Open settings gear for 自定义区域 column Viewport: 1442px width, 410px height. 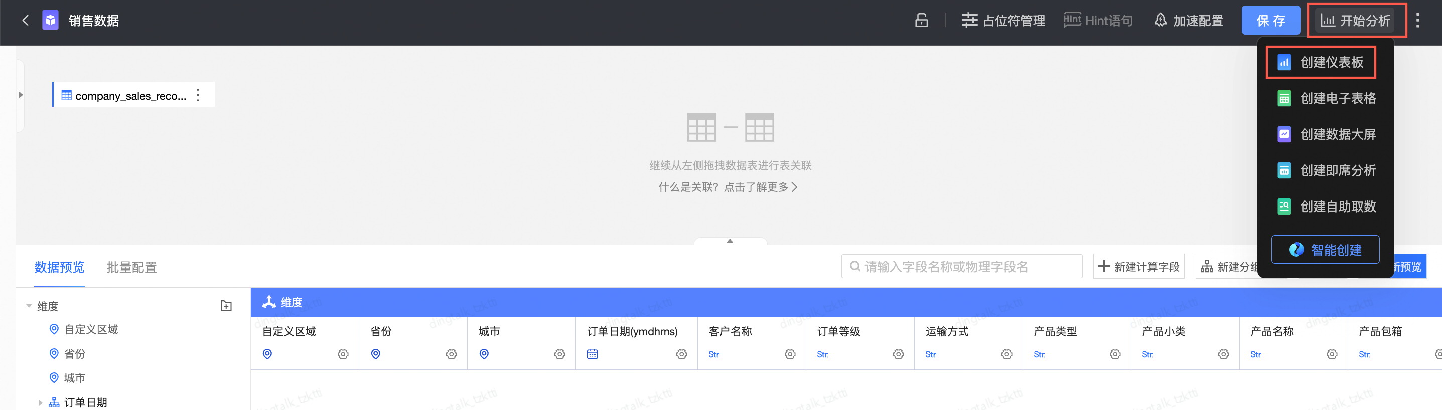(x=343, y=355)
